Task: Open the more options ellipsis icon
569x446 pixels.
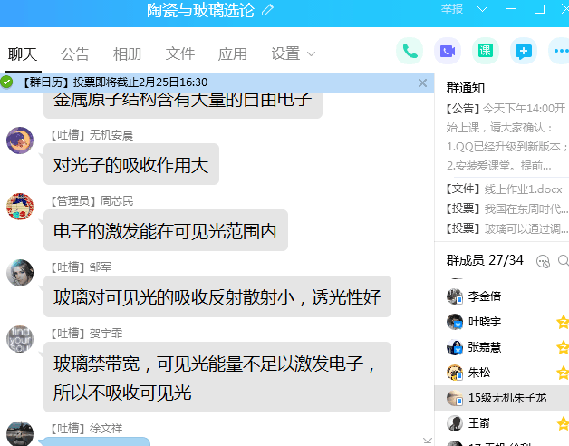Action: coord(558,51)
